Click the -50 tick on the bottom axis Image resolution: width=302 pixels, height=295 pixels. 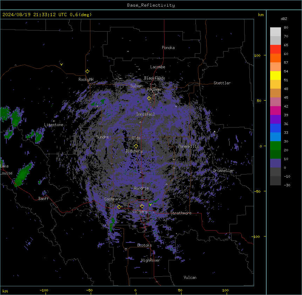click(x=89, y=290)
